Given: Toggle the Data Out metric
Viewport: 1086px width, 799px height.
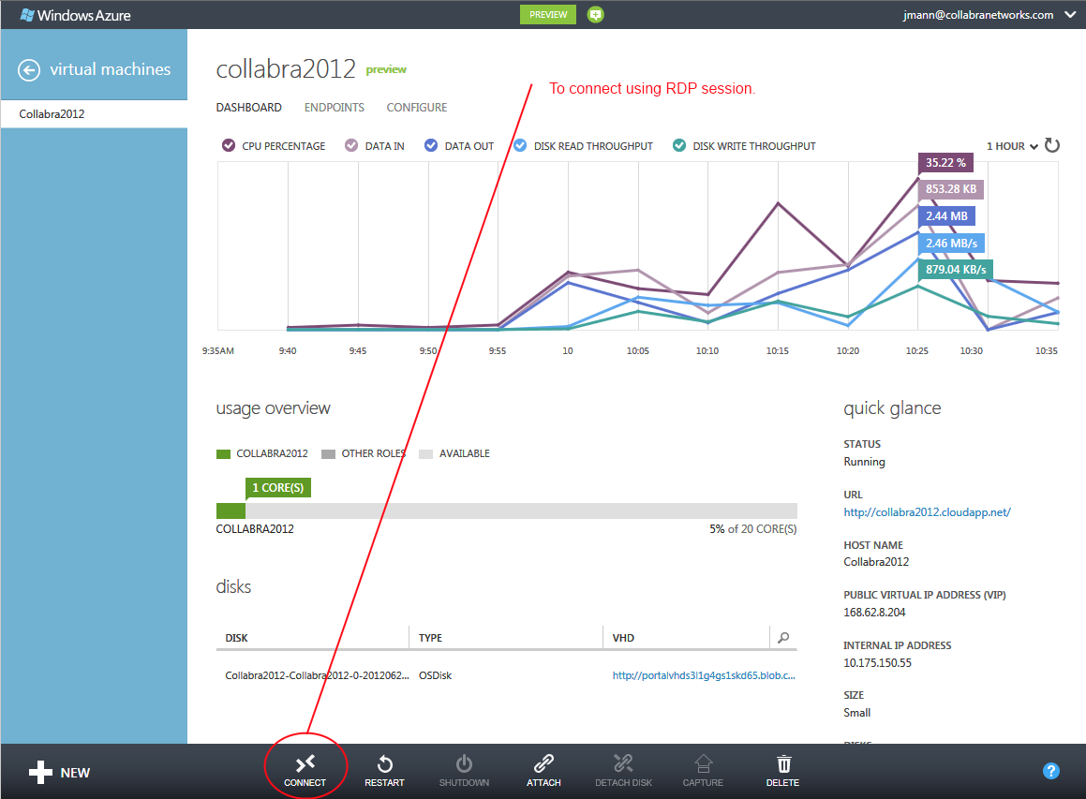Looking at the screenshot, I should tap(431, 145).
